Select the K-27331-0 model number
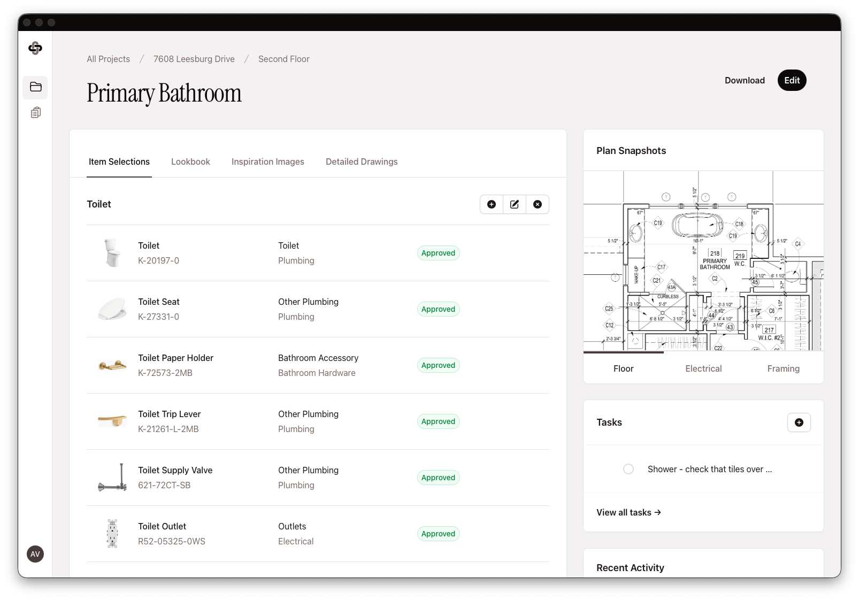Screen dimensions: 859x600 coord(159,317)
